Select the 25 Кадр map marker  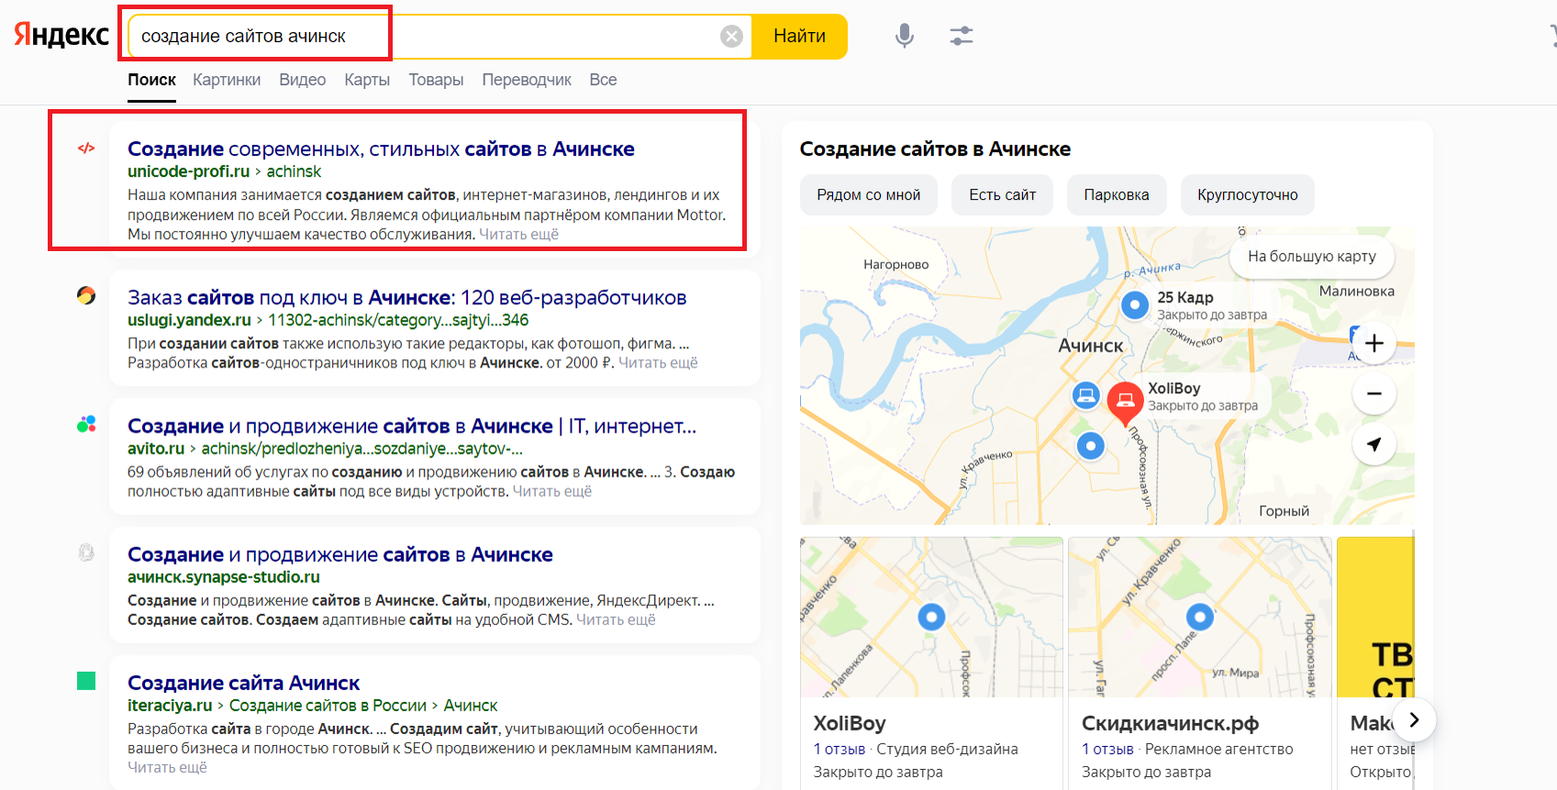(1135, 304)
